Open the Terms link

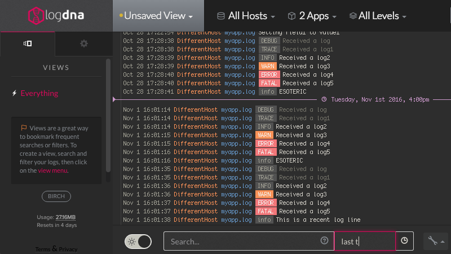tap(43, 249)
